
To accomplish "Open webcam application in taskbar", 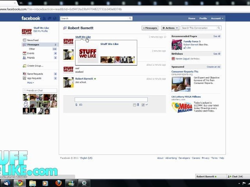I will pos(84,183).
